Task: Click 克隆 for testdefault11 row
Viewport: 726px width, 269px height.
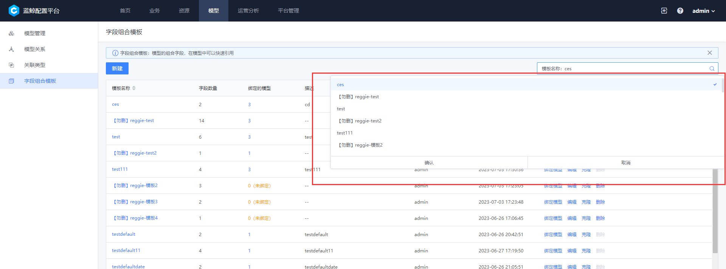Action: [586, 251]
